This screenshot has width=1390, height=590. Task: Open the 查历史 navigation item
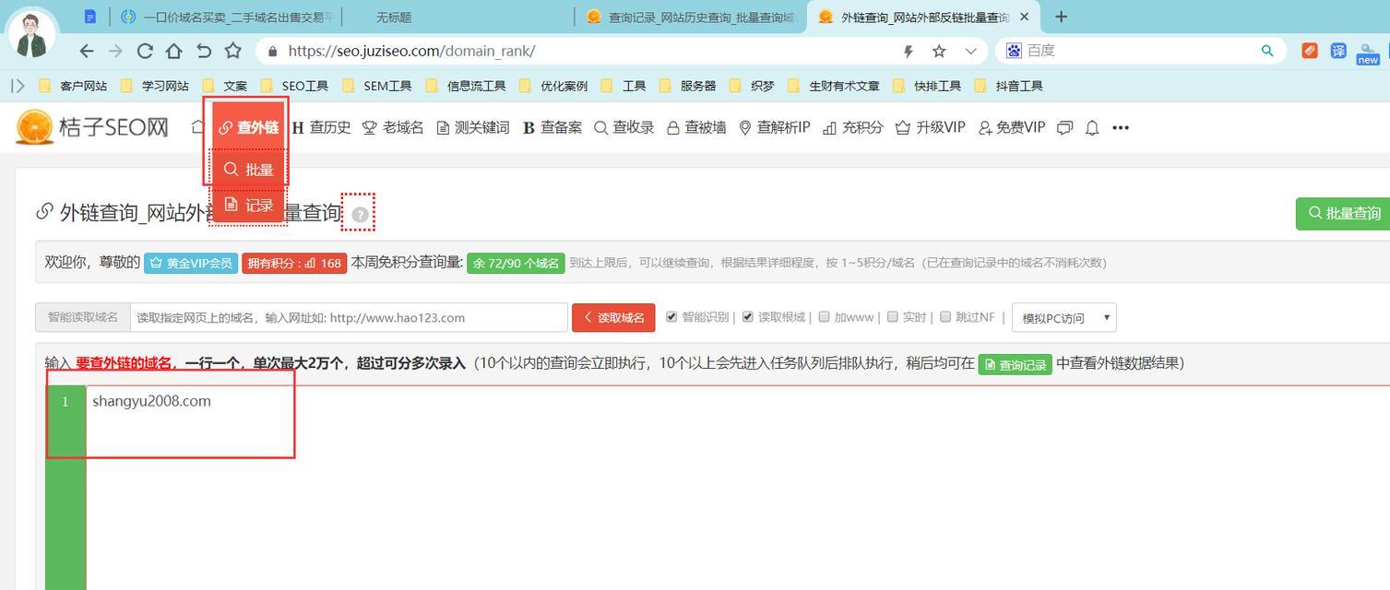point(321,127)
